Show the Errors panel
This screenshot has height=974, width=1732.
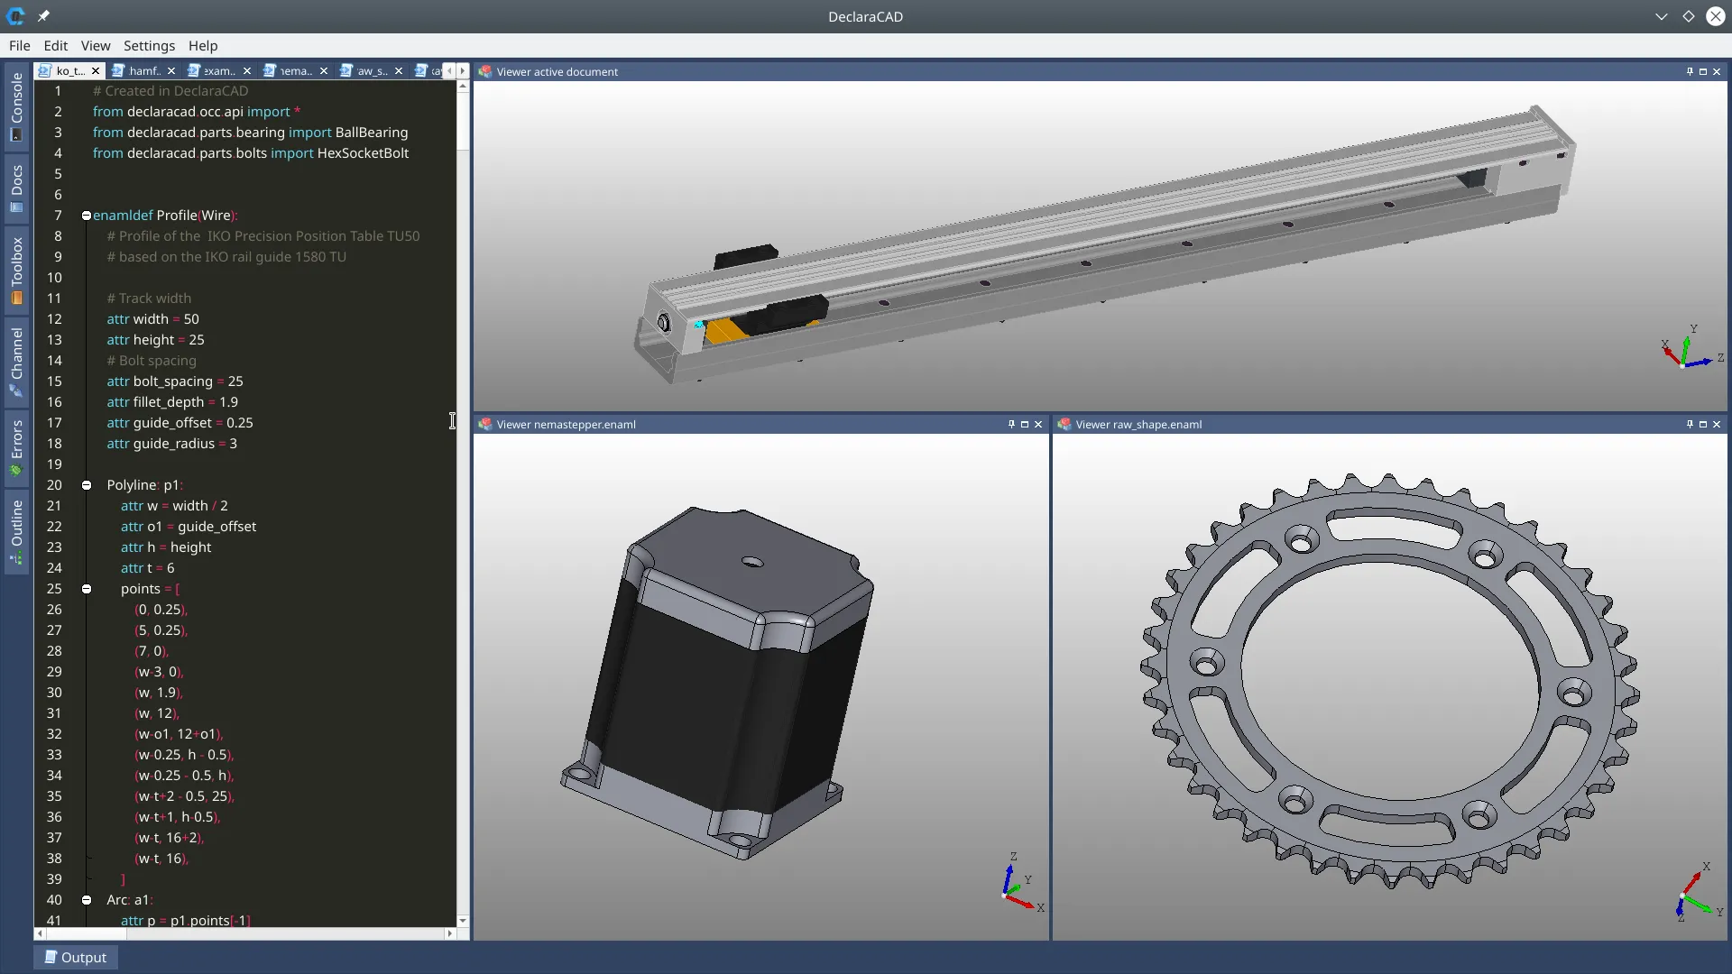click(x=16, y=446)
